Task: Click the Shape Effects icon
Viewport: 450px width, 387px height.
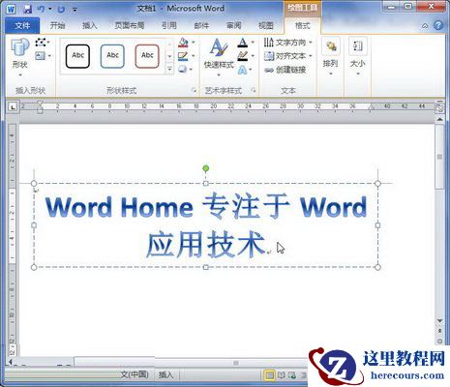Action: 183,70
